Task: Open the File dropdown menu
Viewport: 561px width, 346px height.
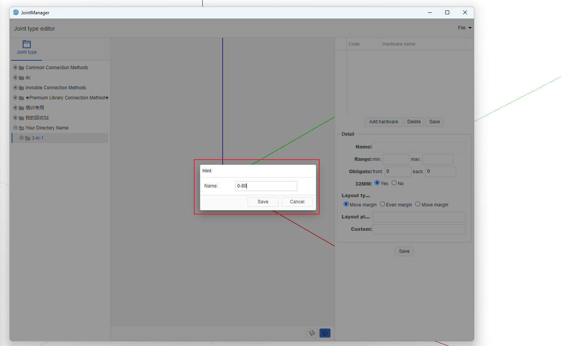Action: click(x=464, y=28)
